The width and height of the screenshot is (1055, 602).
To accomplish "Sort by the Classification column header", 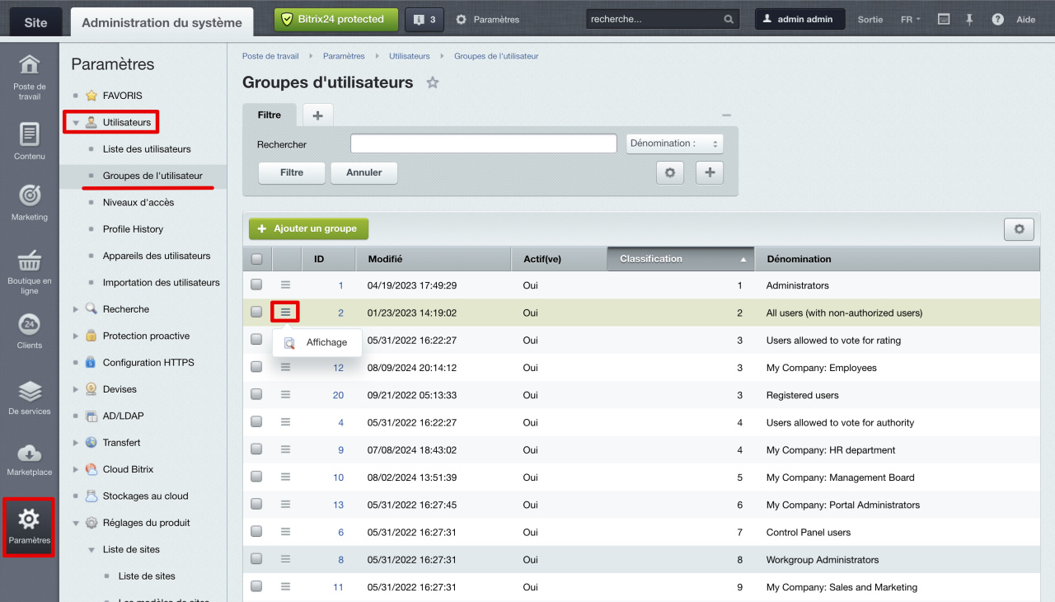I will point(681,259).
